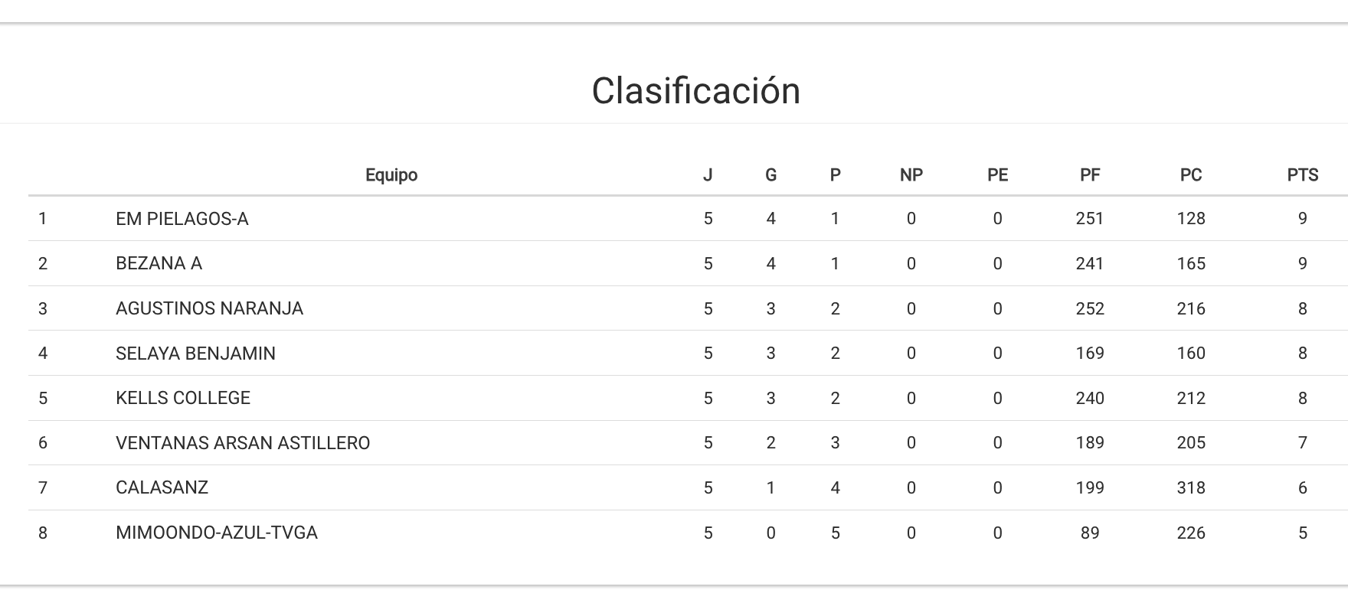Click the CALASANZ team name
Screen dimensions: 1348x616
[x=162, y=487]
